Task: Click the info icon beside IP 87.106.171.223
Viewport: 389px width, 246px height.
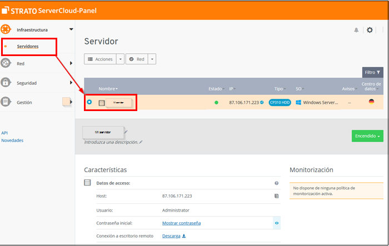Action: 262,102
